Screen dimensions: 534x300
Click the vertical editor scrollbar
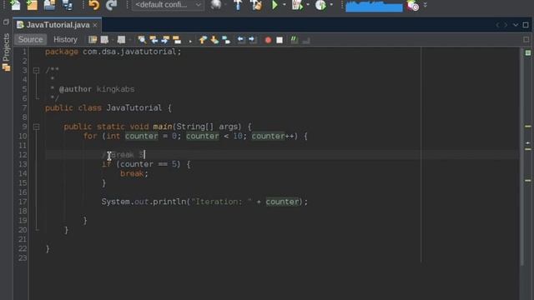[x=522, y=157]
